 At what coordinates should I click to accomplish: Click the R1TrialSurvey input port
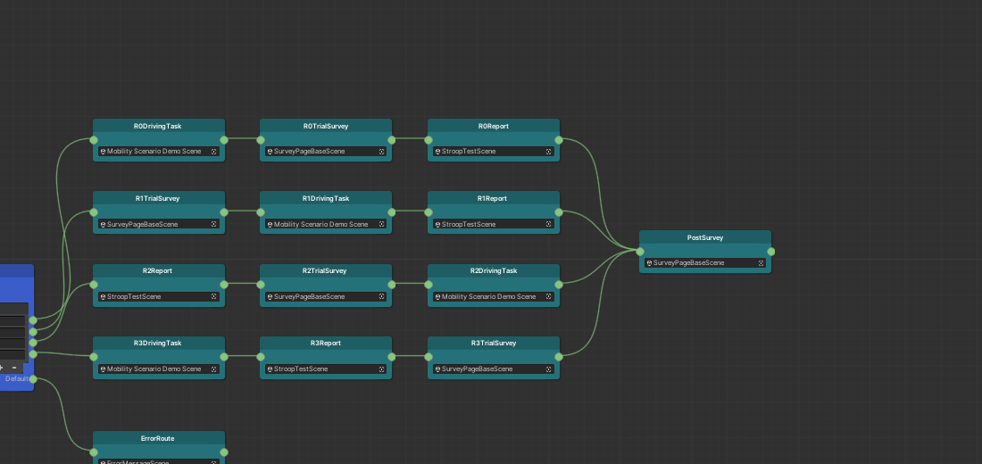click(x=94, y=212)
